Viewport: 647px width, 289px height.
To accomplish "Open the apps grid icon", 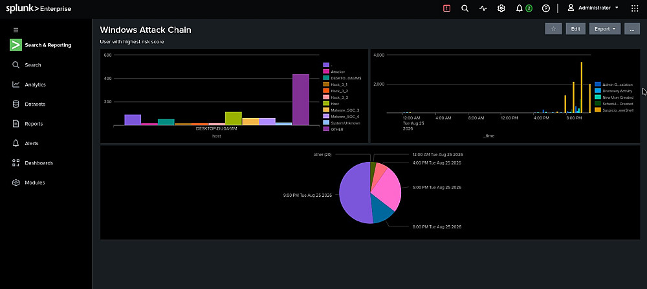I will 635,8.
